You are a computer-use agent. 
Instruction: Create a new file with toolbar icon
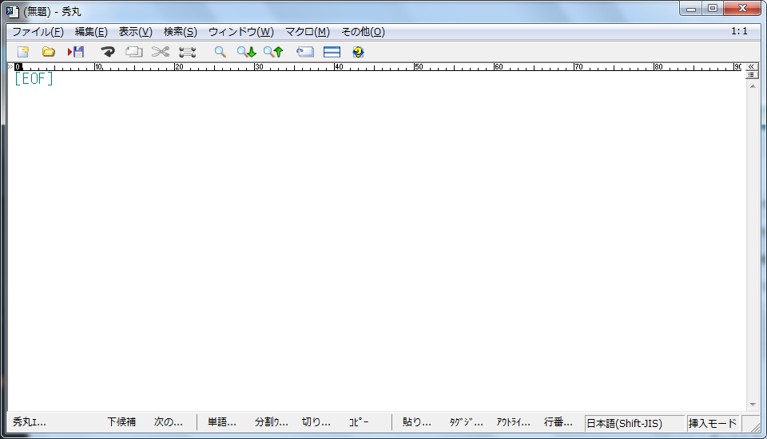pyautogui.click(x=23, y=52)
